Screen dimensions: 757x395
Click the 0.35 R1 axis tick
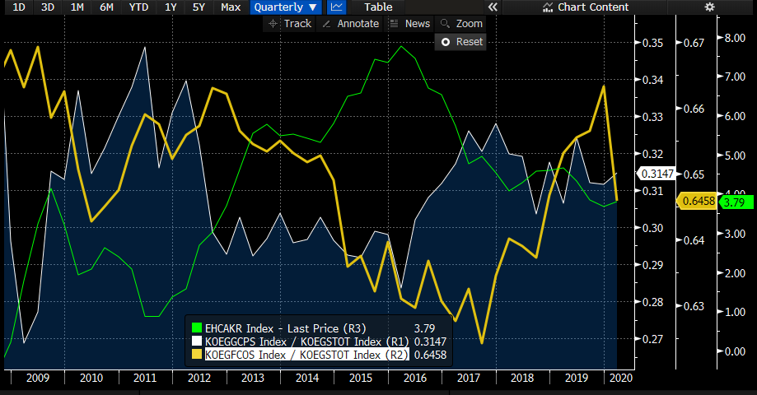652,43
